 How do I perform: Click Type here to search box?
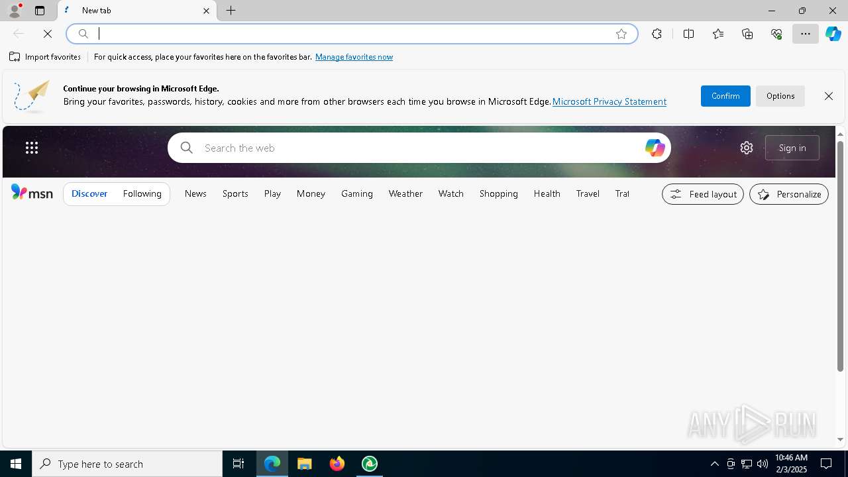point(127,464)
